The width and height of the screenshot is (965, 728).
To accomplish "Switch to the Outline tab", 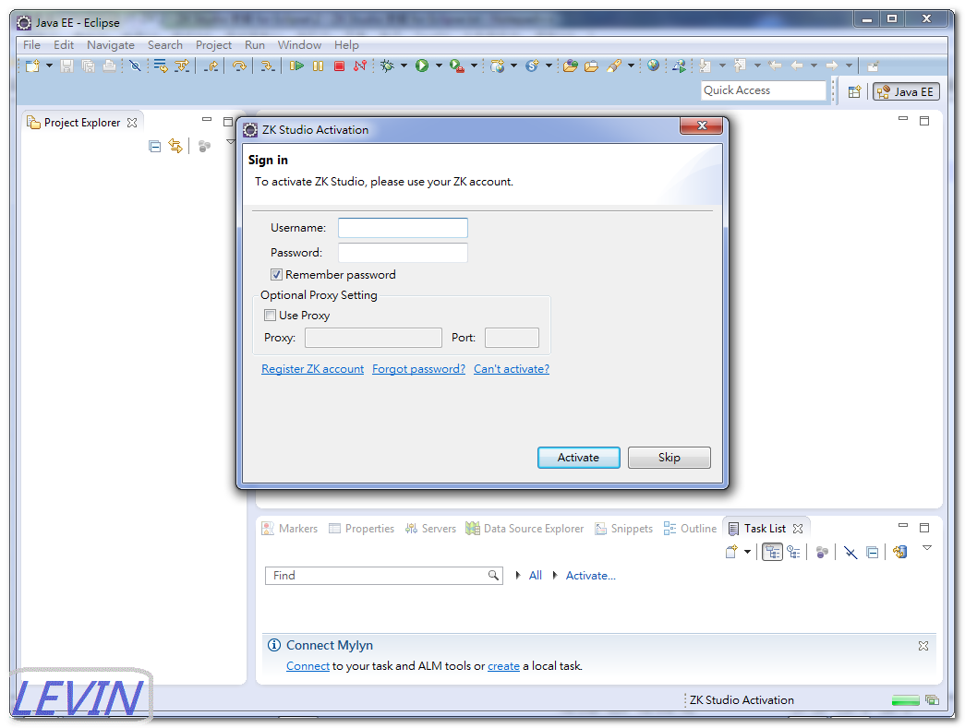I will pyautogui.click(x=690, y=528).
